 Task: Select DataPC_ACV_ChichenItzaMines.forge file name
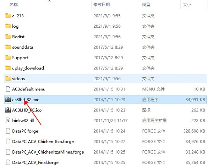(48, 152)
